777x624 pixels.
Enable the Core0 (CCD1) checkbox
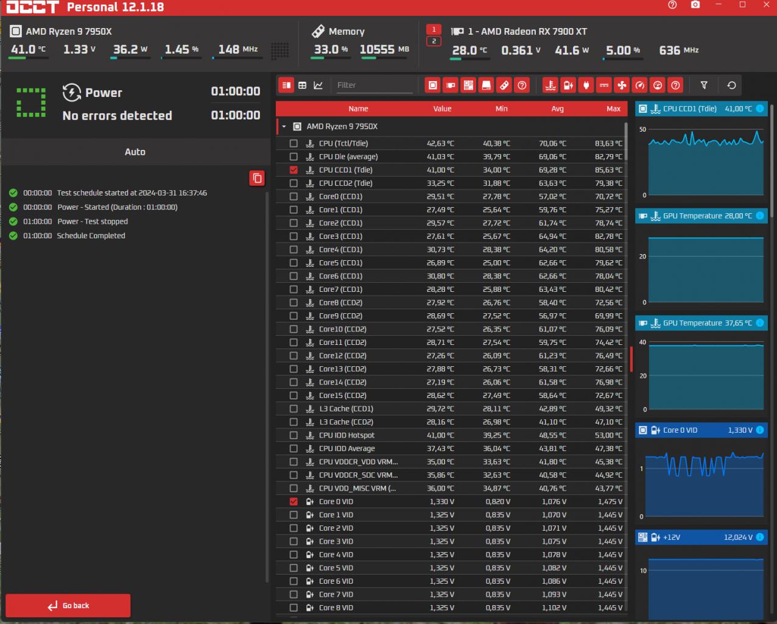click(294, 197)
